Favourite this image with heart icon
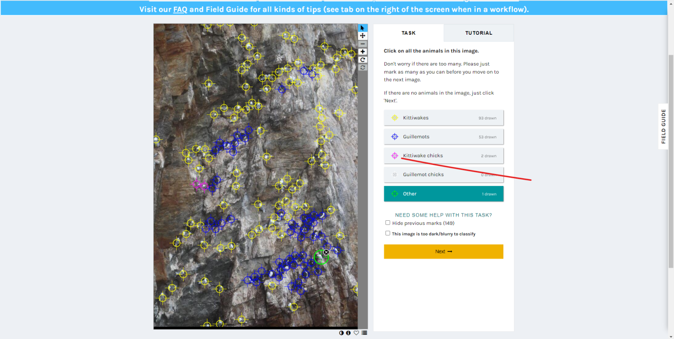Image resolution: width=674 pixels, height=339 pixels. (x=356, y=333)
